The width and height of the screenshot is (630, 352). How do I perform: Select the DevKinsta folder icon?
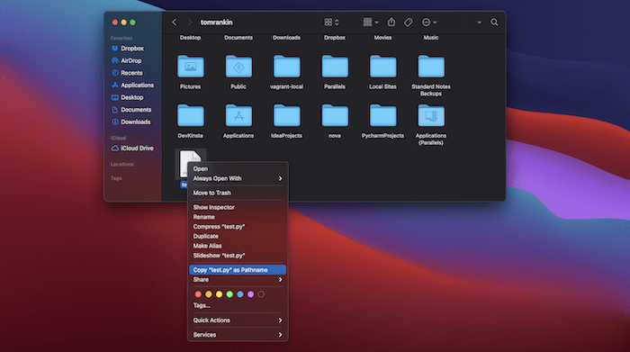(x=191, y=116)
